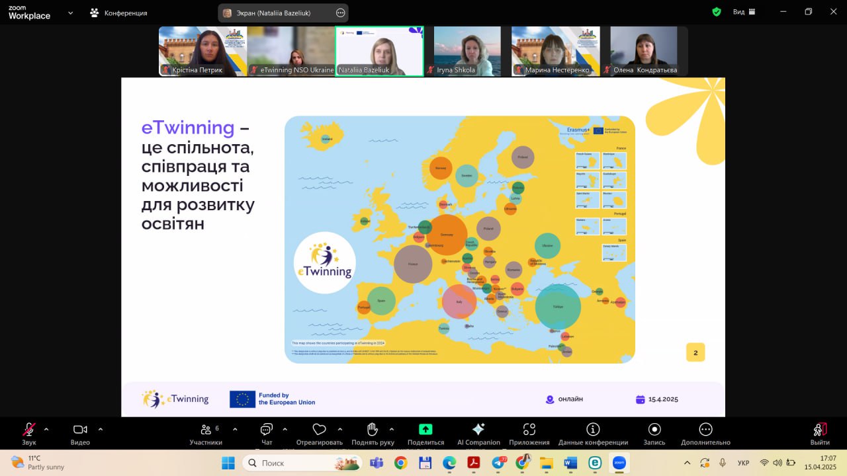Expand chat options arrow next to Чат

285,429
